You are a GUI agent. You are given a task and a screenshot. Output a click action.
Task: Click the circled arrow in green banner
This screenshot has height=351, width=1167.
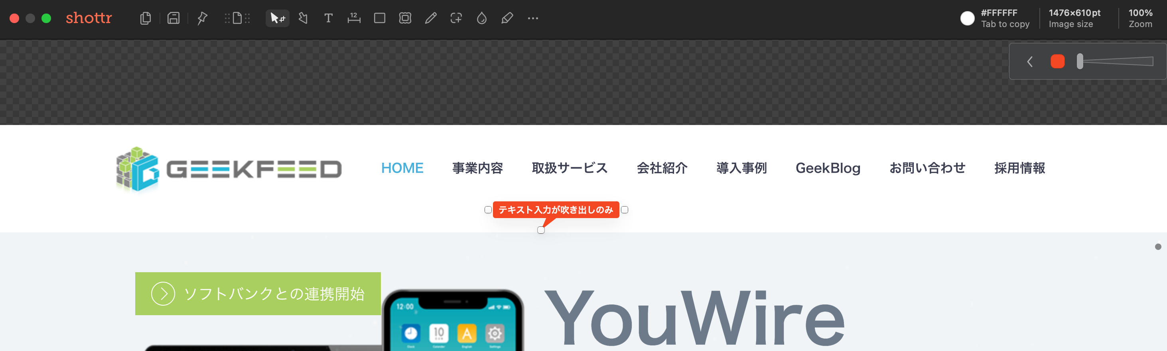(163, 294)
